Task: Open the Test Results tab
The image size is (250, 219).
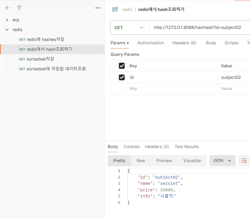Action: [187, 147]
